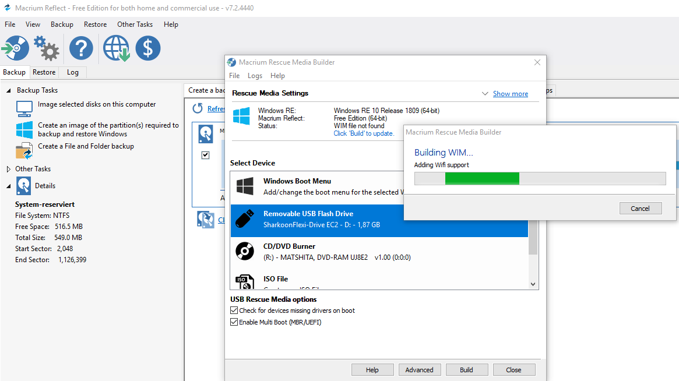679x381 pixels.
Task: Open Help menu in Rescue Media Builder
Action: (x=277, y=76)
